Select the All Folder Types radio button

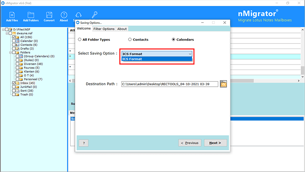click(80, 39)
